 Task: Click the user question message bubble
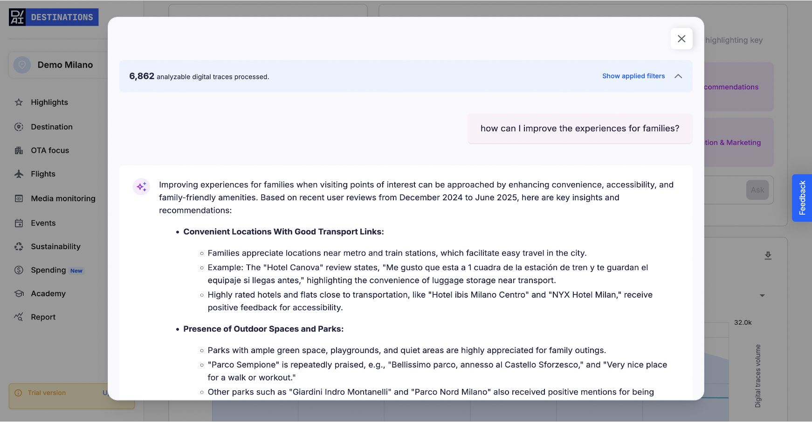[x=580, y=129]
